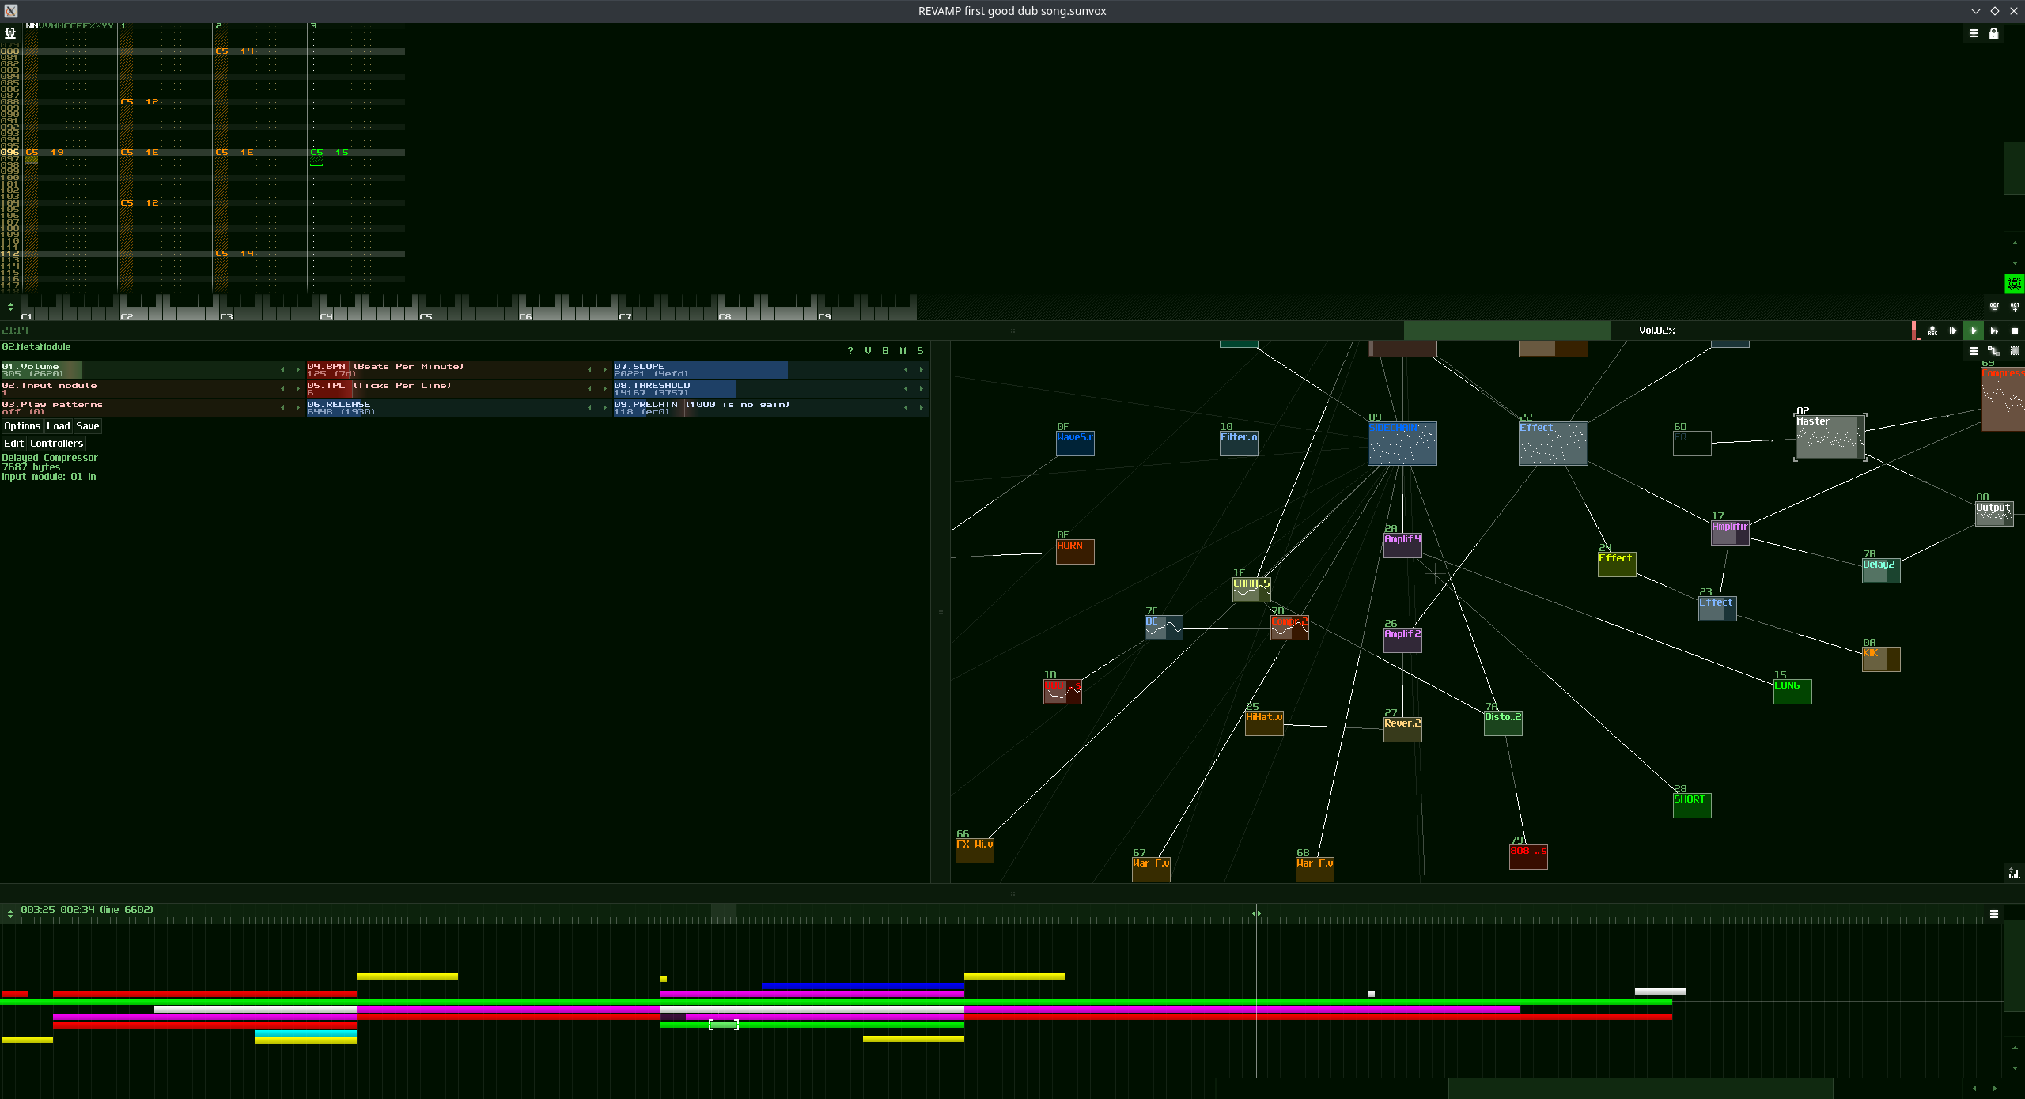This screenshot has width=2025, height=1099.
Task: Click the Save button
Action: click(88, 426)
